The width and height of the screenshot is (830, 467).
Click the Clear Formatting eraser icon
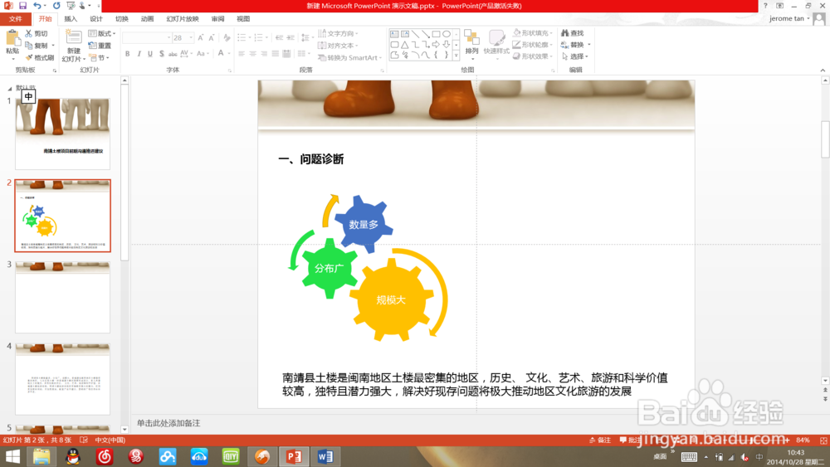(x=227, y=37)
